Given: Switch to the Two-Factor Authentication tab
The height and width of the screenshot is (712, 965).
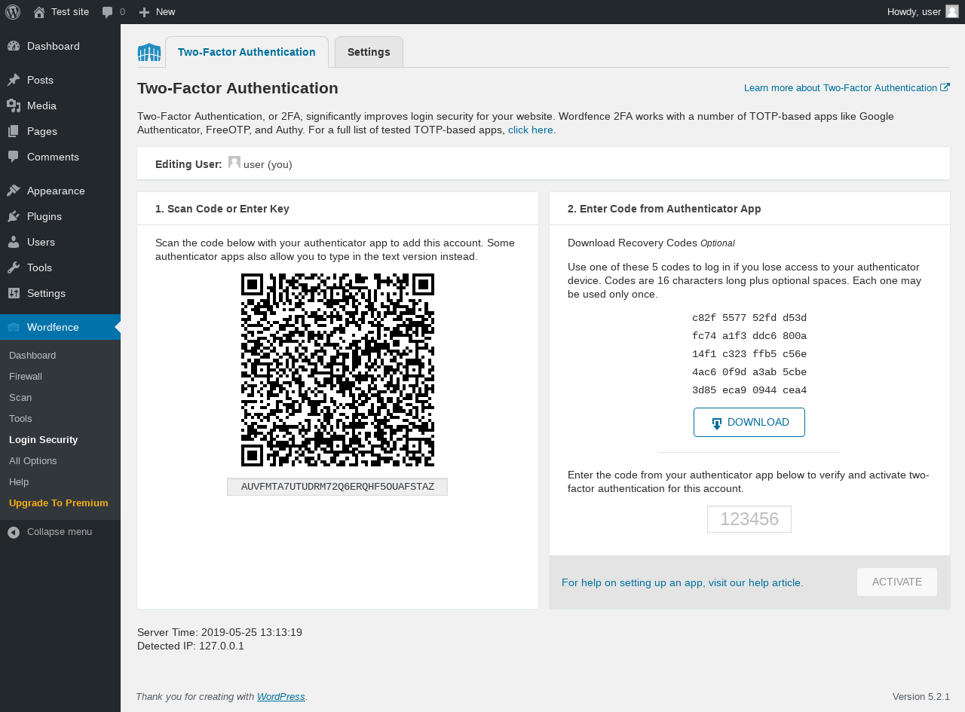Looking at the screenshot, I should click(247, 52).
